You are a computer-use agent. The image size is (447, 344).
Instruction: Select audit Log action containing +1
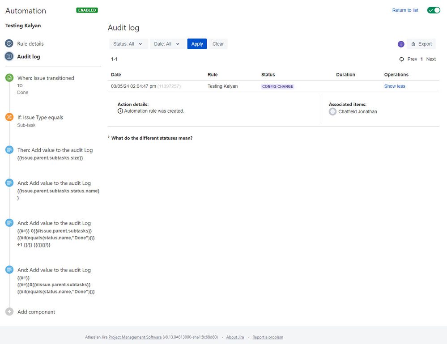coord(56,234)
